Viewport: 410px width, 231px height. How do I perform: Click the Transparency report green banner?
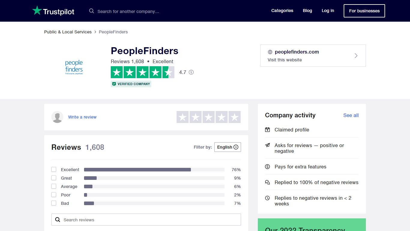tap(312, 225)
